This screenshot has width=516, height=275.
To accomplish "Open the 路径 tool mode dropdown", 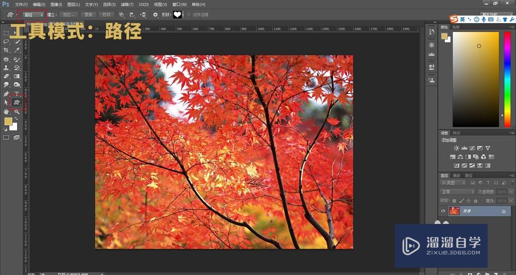I will 33,14.
